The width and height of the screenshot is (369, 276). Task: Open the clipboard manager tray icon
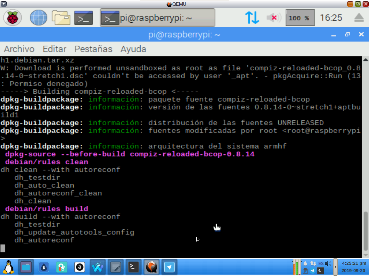tap(305, 271)
